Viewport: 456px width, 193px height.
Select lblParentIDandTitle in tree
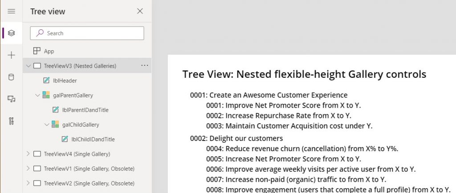85,110
